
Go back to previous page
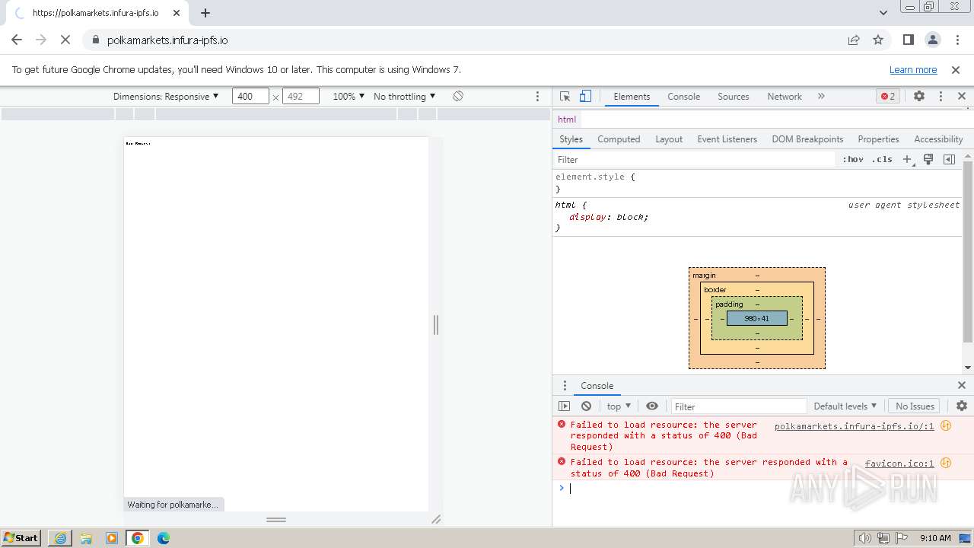[x=17, y=40]
